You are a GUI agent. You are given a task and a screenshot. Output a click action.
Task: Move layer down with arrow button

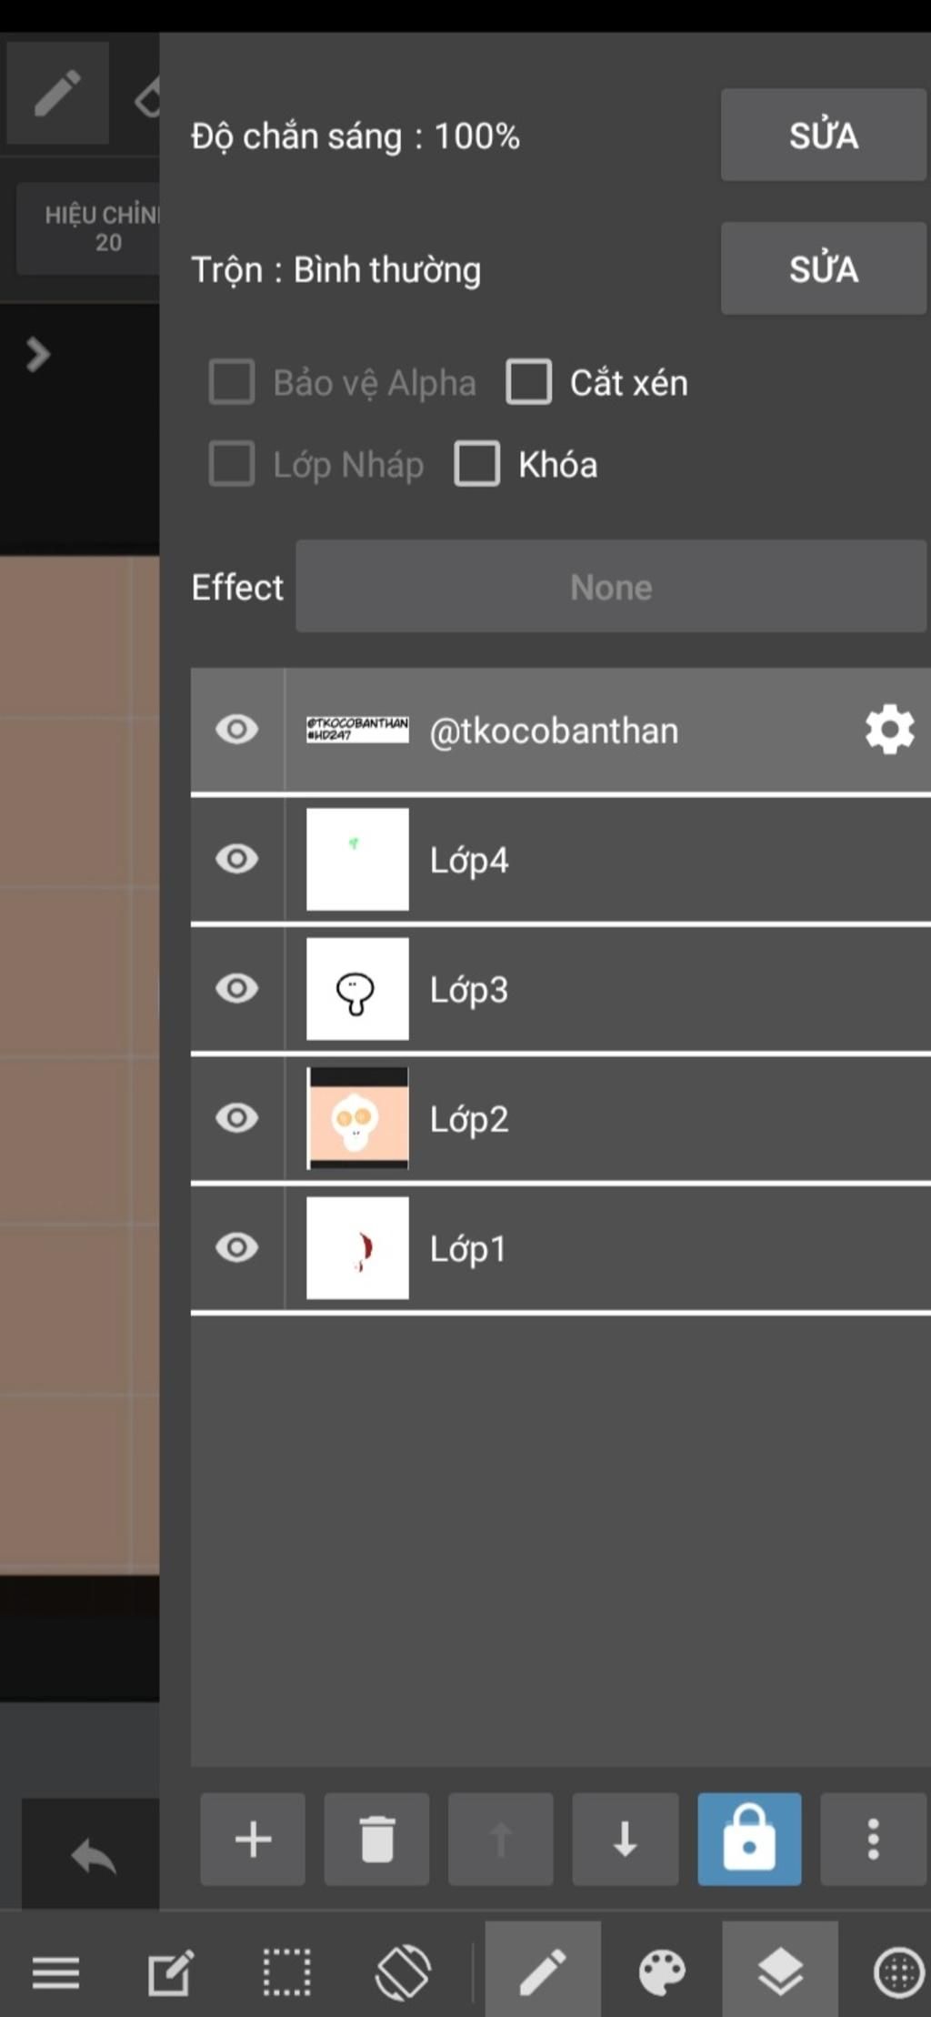[x=625, y=1839]
